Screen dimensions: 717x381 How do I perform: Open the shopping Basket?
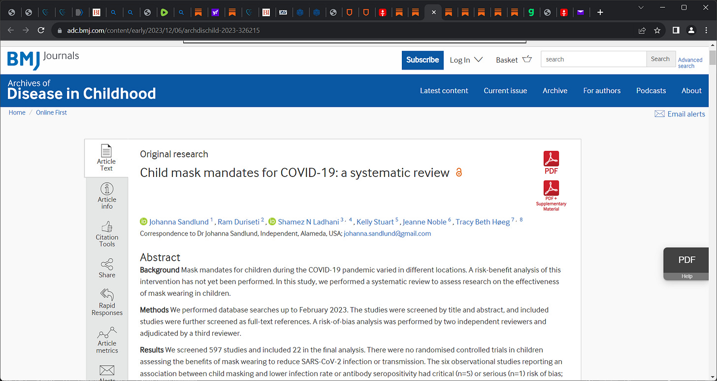coord(514,60)
